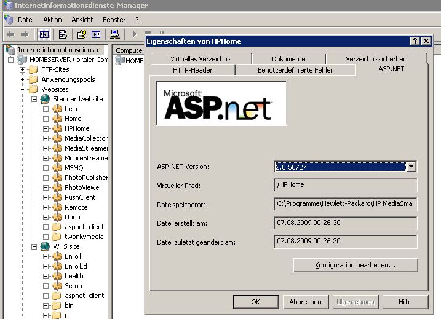Open the Aktion menu

tap(52, 20)
